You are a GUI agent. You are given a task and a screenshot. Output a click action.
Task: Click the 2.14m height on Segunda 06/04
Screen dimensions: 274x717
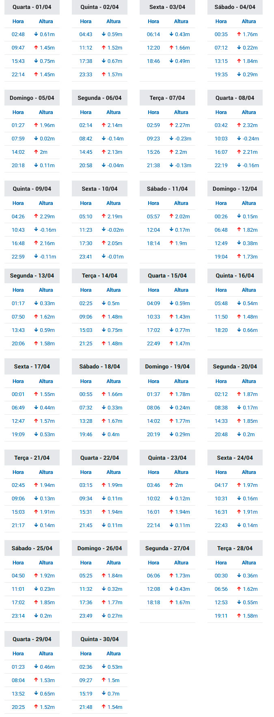pyautogui.click(x=115, y=125)
